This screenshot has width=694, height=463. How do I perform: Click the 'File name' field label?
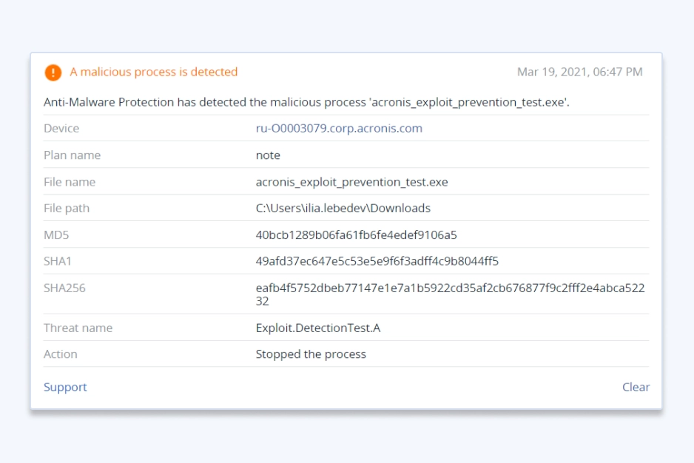point(70,182)
